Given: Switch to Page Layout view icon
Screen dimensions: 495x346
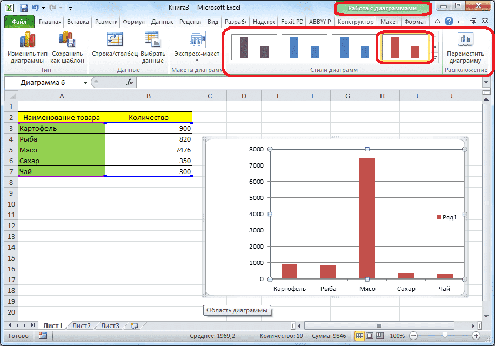Looking at the screenshot, I should (x=369, y=336).
